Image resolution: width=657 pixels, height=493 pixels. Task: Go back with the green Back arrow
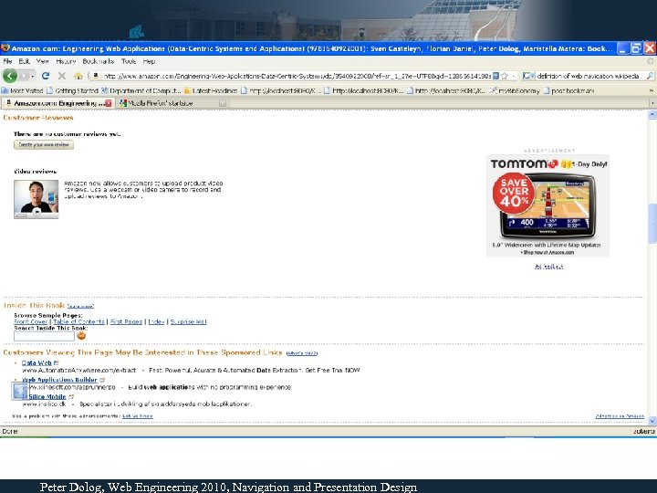10,76
